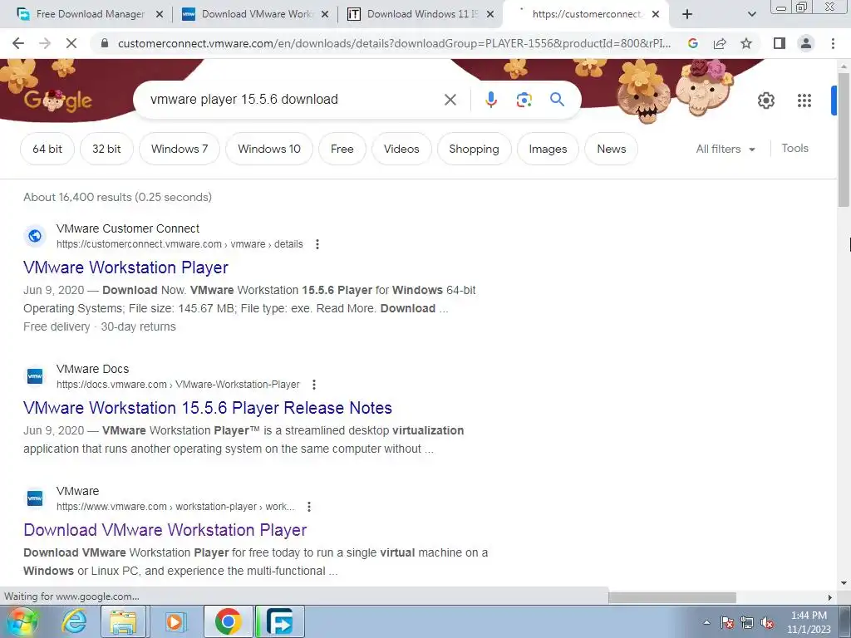This screenshot has width=851, height=638.
Task: Switch to Images results
Action: pyautogui.click(x=548, y=149)
